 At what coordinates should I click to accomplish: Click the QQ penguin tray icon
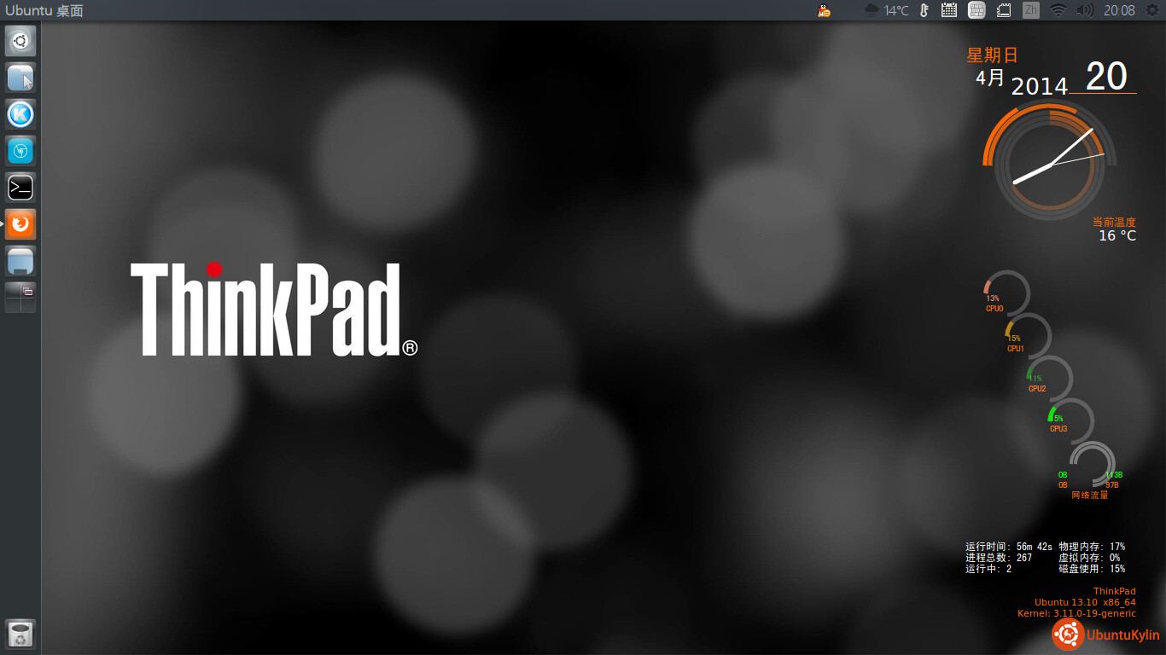click(x=824, y=10)
